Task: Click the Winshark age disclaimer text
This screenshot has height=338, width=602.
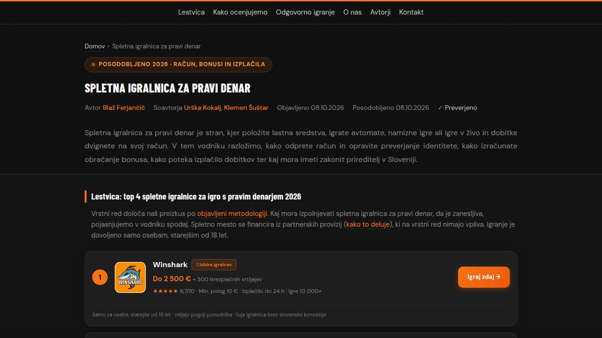Action: 209,315
